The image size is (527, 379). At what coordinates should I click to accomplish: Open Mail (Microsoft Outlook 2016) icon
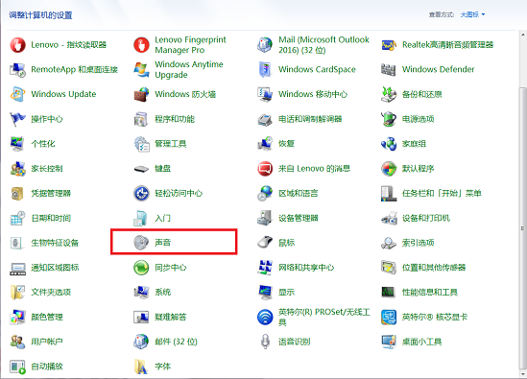point(265,45)
